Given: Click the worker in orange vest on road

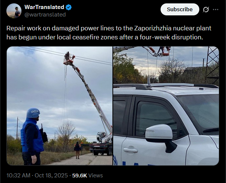Looking at the screenshot, I should click(77, 150).
